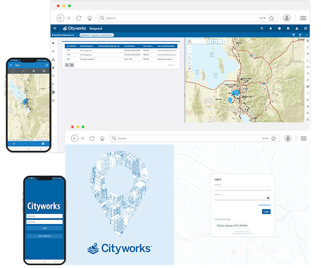This screenshot has height=268, width=321.
Task: Bookmark page with star in top browser
Action: pyautogui.click(x=272, y=18)
